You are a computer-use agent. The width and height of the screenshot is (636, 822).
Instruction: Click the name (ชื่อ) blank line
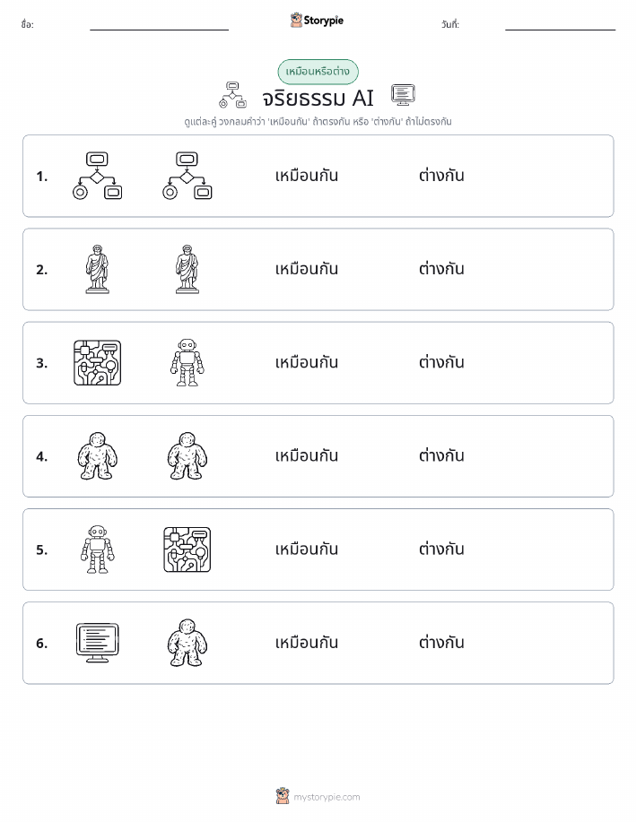pos(159,30)
